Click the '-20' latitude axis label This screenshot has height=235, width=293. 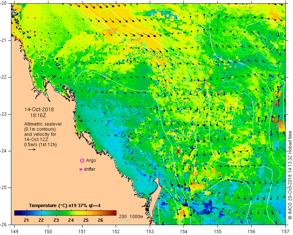pos(4,4)
